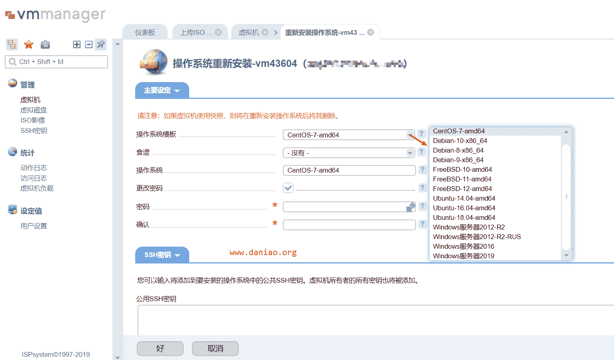Toggle the 更改密码 checkbox
614x360 pixels.
coord(288,188)
